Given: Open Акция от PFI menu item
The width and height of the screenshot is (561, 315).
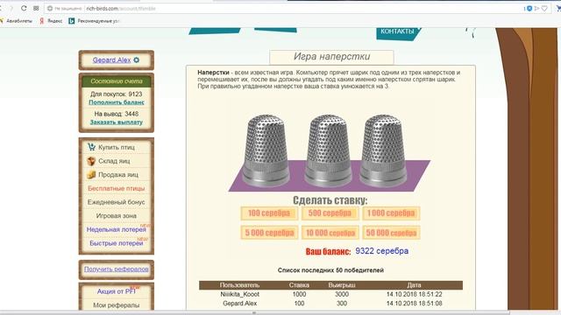Looking at the screenshot, I should [117, 291].
